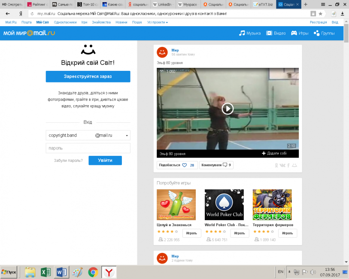Launch Word from the taskbar

point(62,272)
